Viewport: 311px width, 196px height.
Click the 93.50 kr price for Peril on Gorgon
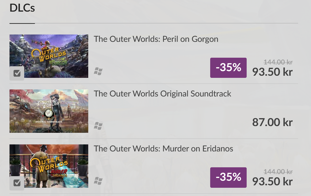[x=272, y=72]
